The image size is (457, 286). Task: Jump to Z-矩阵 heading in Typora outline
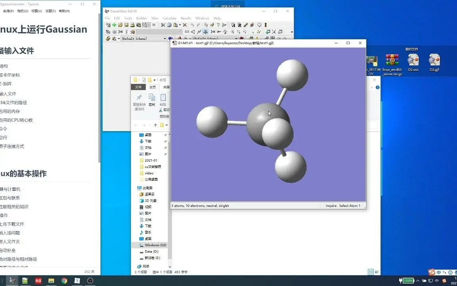[6, 84]
